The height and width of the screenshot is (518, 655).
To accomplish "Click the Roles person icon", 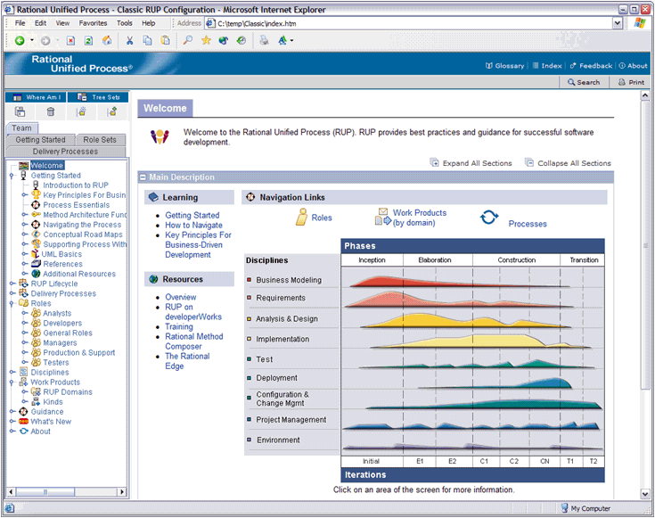I will [x=301, y=217].
